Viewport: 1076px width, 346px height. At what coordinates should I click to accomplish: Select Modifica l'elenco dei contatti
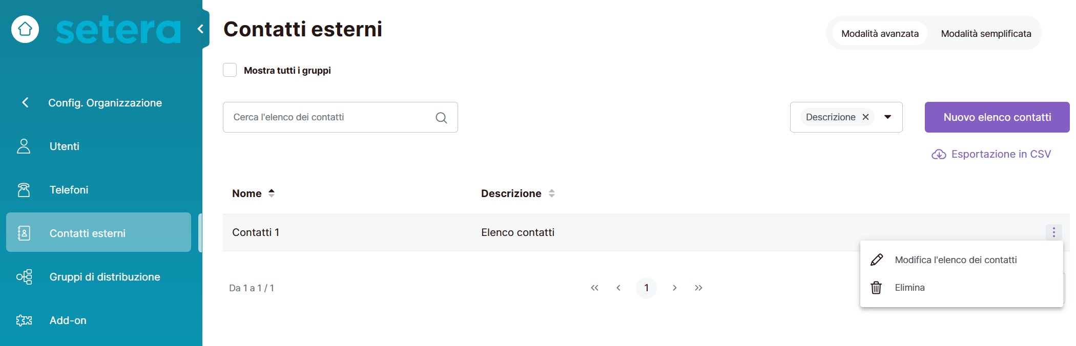click(955, 260)
